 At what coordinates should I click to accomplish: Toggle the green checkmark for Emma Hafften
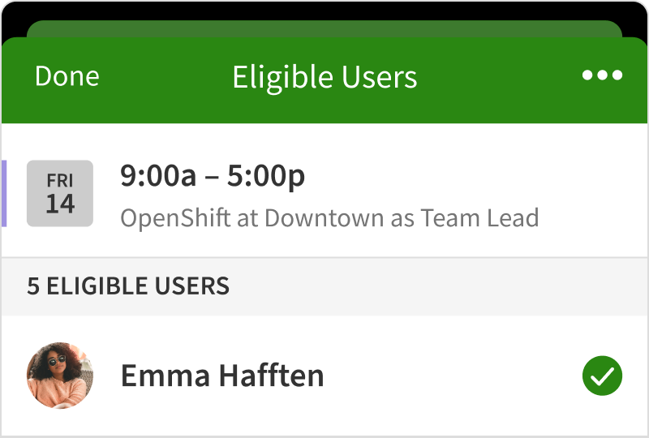click(602, 376)
